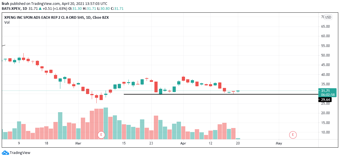Click the 65.00 label on the price axis
Image resolution: width=340 pixels, height=158 pixels.
point(325,27)
